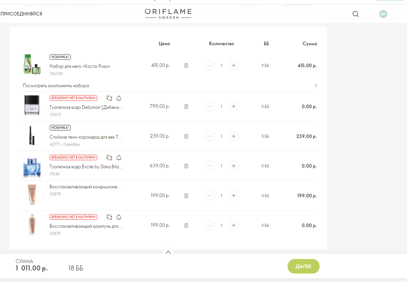
Task: Collapse cart summary with up-chevron button
Action: click(x=168, y=252)
